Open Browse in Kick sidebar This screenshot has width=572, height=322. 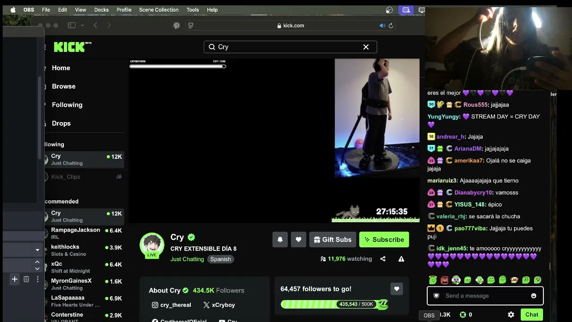tap(63, 86)
